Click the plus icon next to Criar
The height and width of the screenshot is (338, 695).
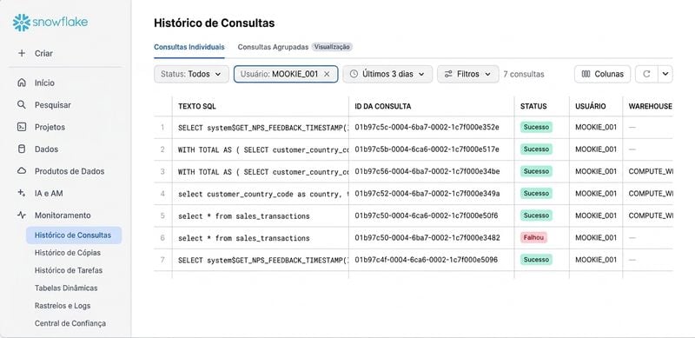21,53
